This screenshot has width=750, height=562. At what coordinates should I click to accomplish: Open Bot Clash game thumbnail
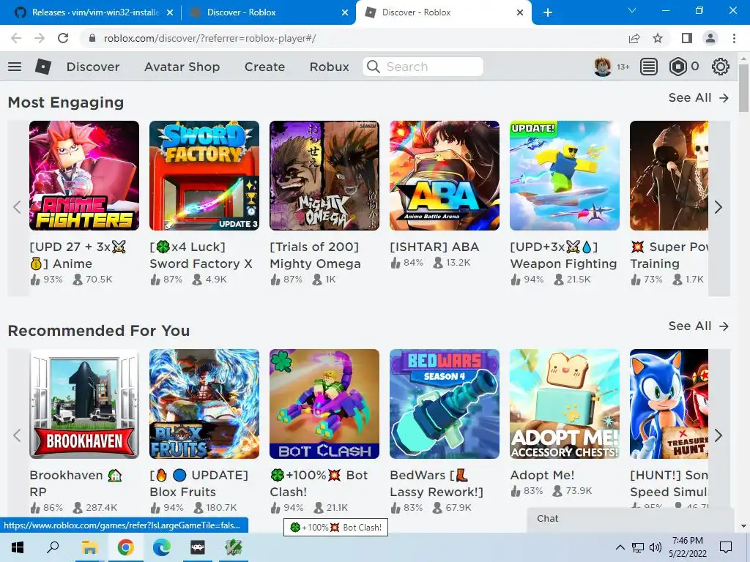coord(324,404)
